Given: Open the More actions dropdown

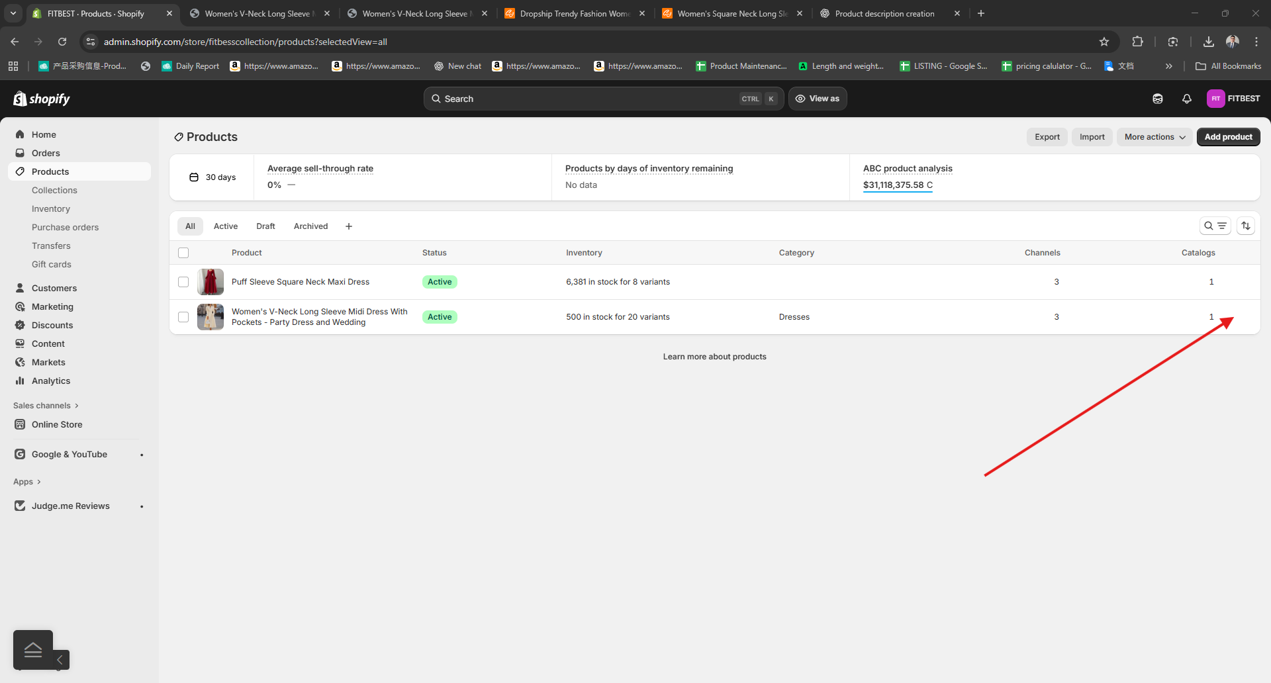Looking at the screenshot, I should coord(1154,137).
